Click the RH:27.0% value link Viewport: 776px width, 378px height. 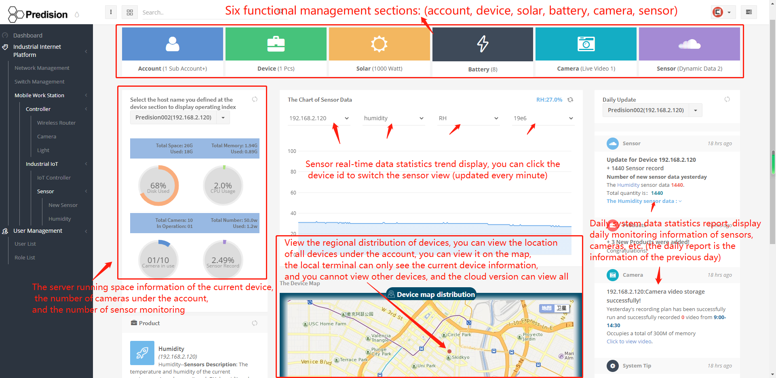[549, 100]
